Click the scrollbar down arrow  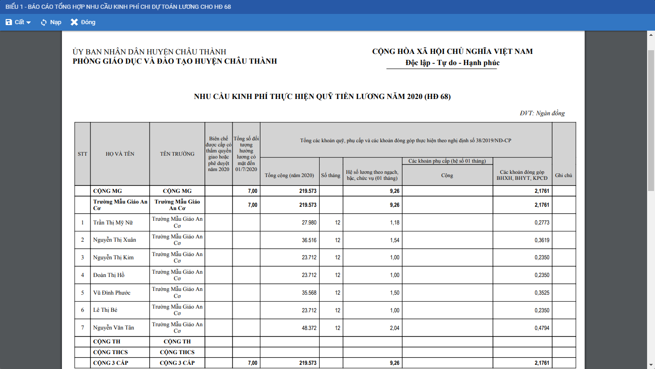651,365
